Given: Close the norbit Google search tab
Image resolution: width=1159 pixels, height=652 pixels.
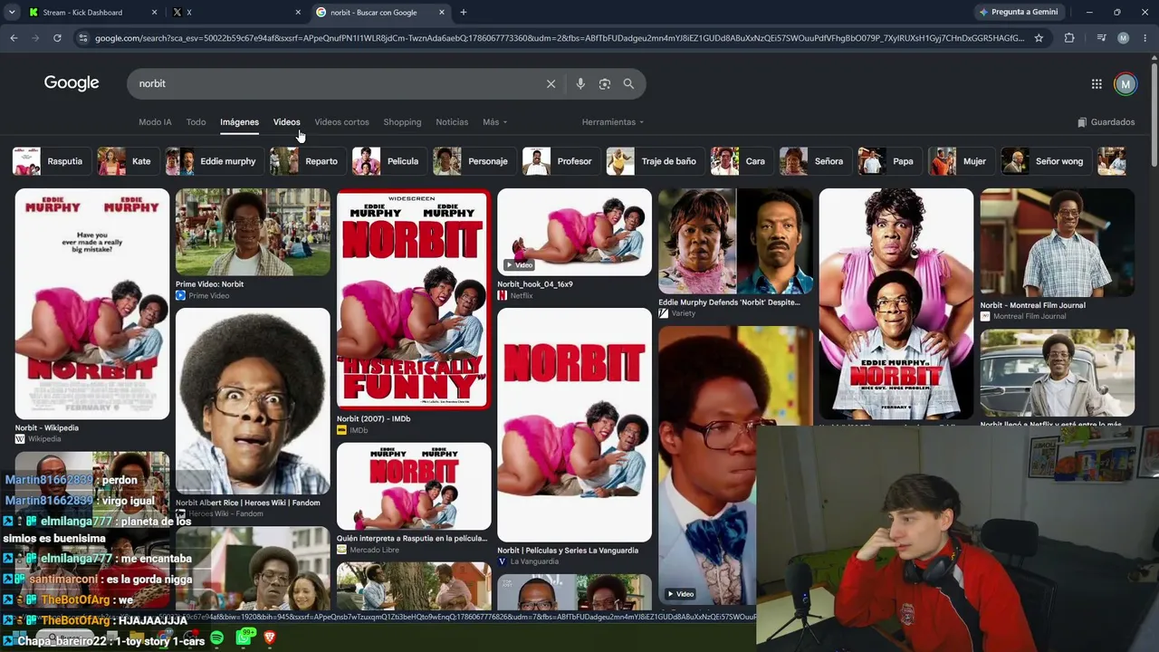Looking at the screenshot, I should click(442, 13).
